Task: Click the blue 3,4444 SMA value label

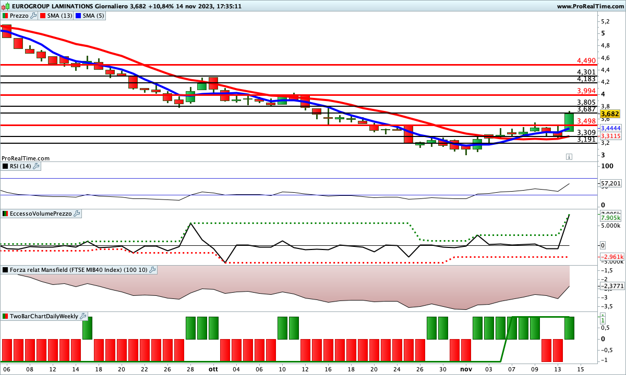Action: 610,128
